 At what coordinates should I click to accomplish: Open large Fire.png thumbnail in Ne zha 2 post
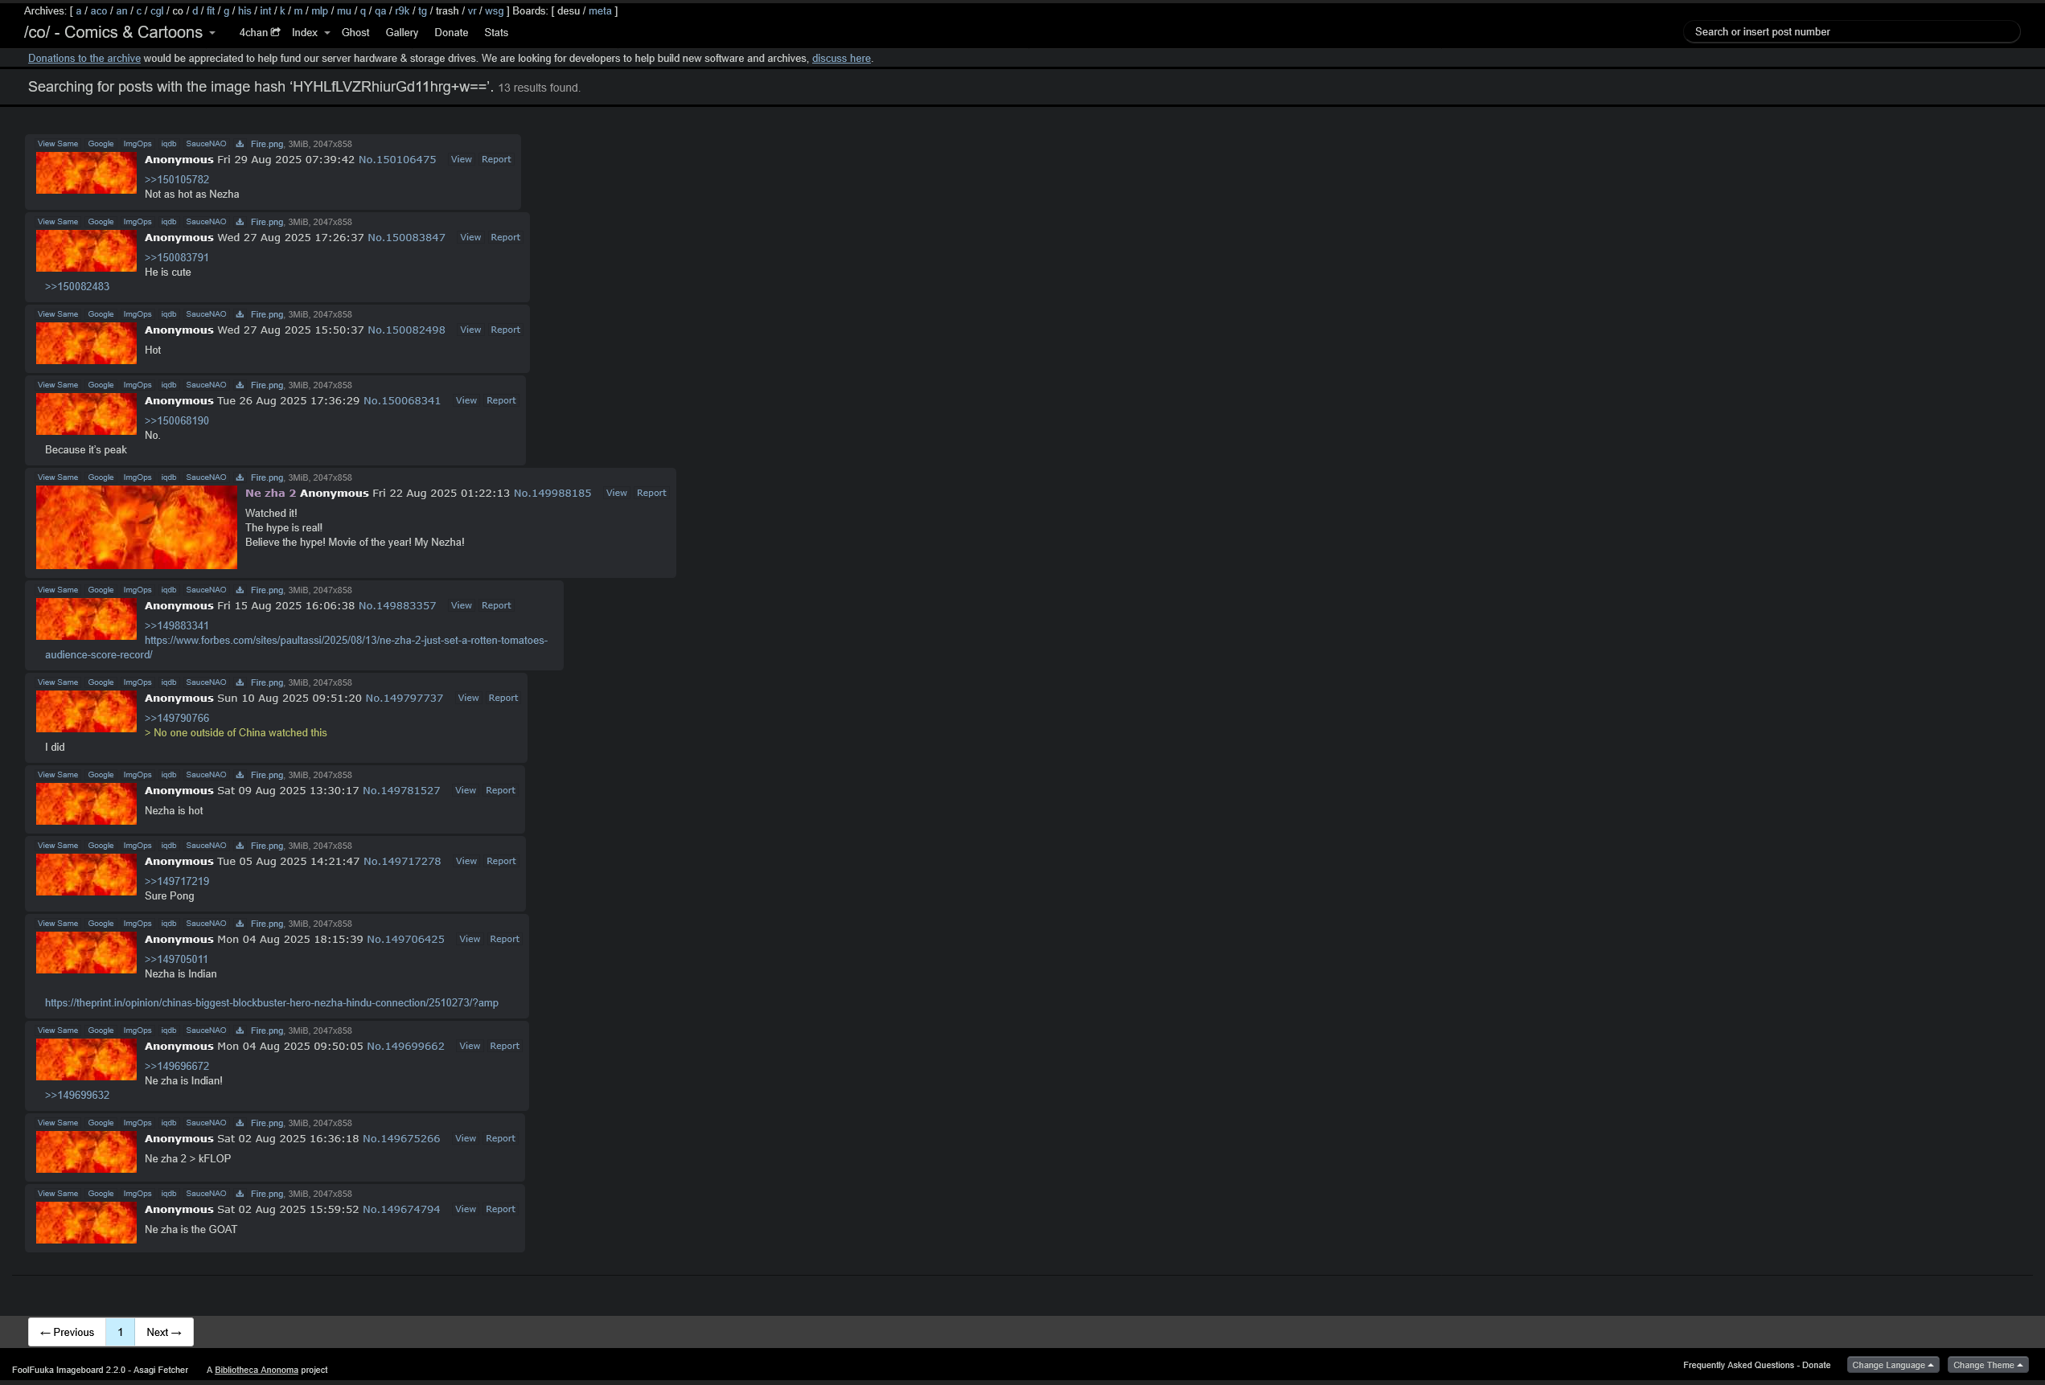(137, 527)
